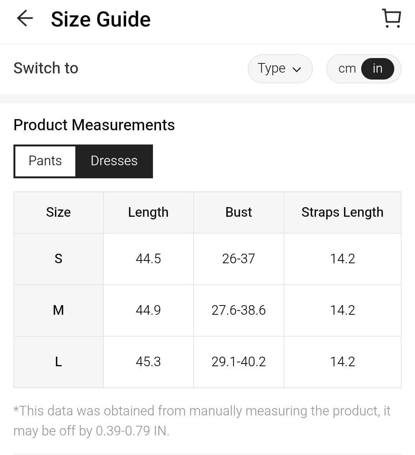Select the M size row label
Viewport: 415px width, 455px height.
coord(58,310)
